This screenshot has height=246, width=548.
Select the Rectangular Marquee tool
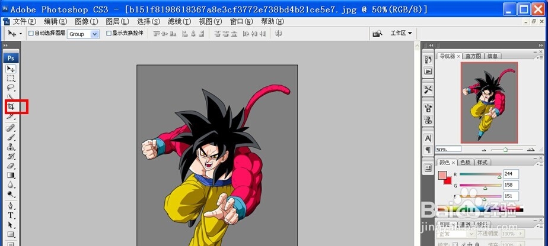[x=11, y=78]
